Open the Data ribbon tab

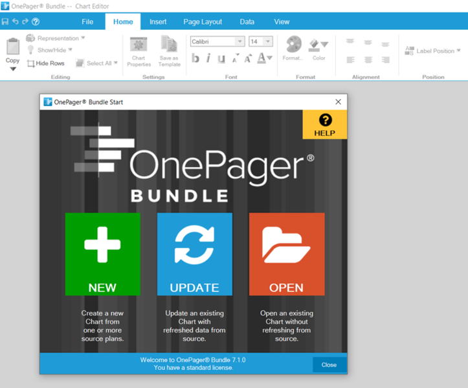(x=247, y=22)
